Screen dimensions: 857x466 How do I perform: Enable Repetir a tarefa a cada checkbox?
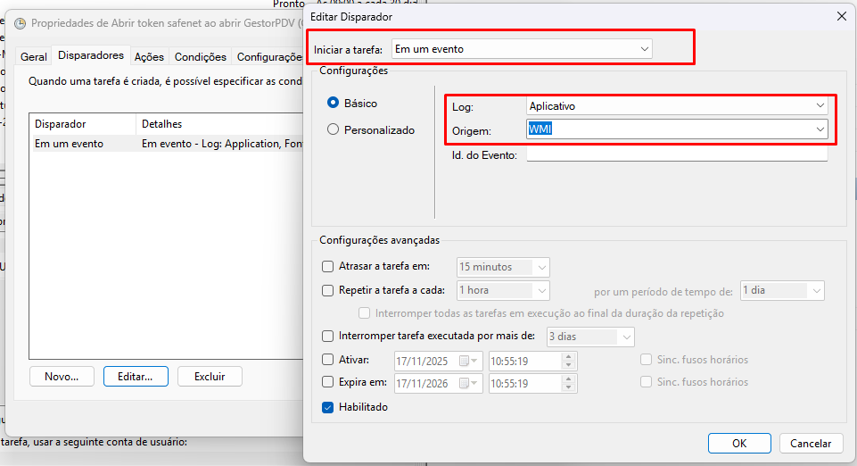327,290
